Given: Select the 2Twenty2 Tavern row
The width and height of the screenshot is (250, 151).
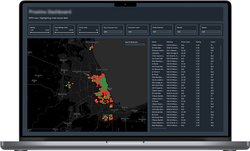Looking at the screenshot, I should [x=183, y=50].
